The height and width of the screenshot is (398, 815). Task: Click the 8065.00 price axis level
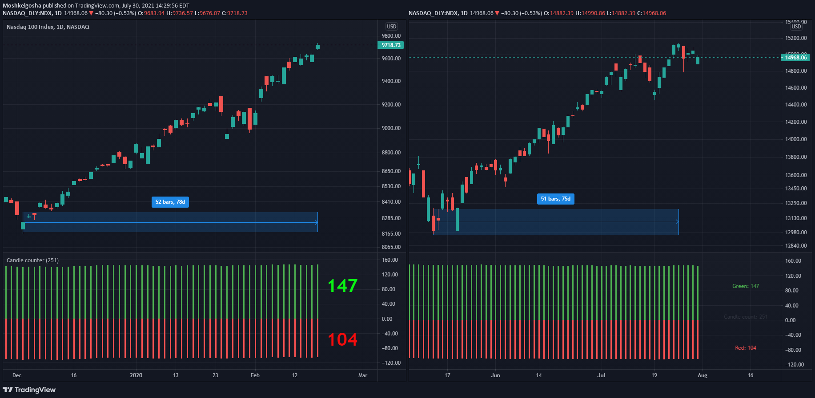[391, 247]
